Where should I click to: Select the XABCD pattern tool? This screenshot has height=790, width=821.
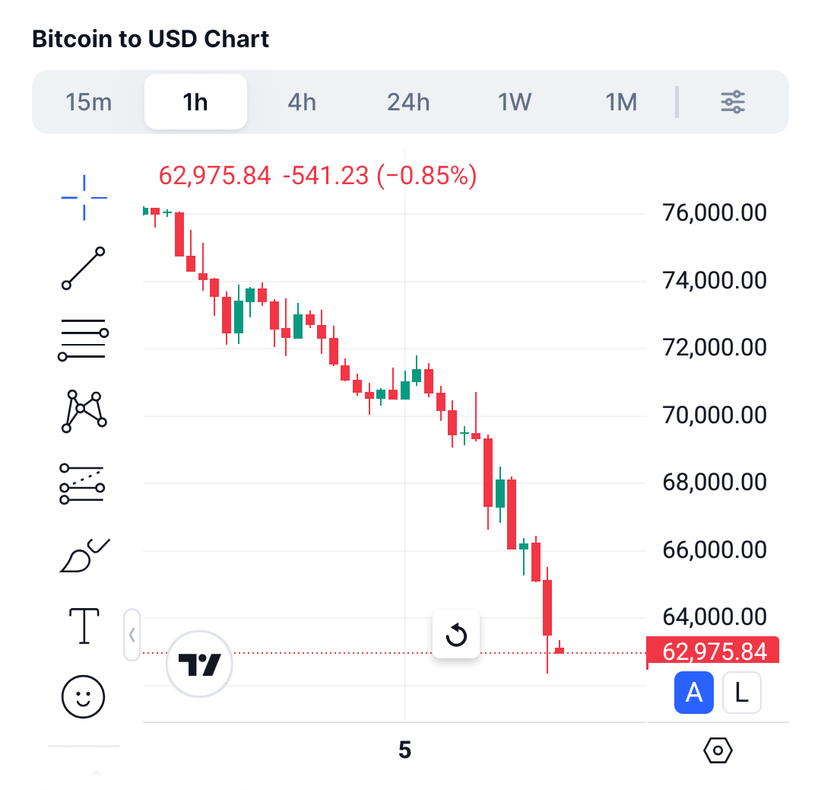pos(84,411)
